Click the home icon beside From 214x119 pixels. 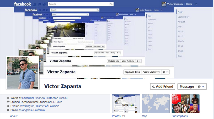pyautogui.click(x=8, y=110)
